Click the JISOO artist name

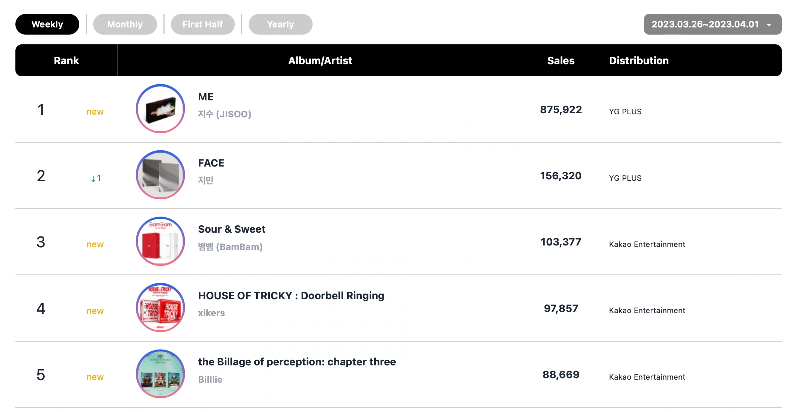(225, 114)
